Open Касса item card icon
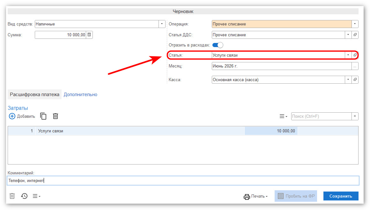370x210 pixels. [x=355, y=80]
